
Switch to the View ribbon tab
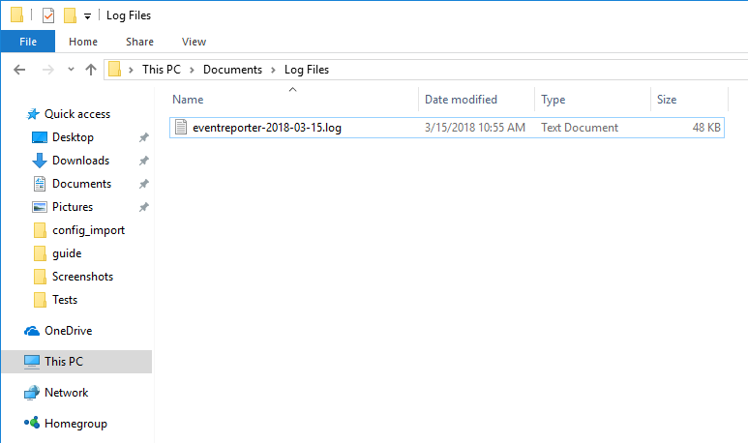[194, 42]
